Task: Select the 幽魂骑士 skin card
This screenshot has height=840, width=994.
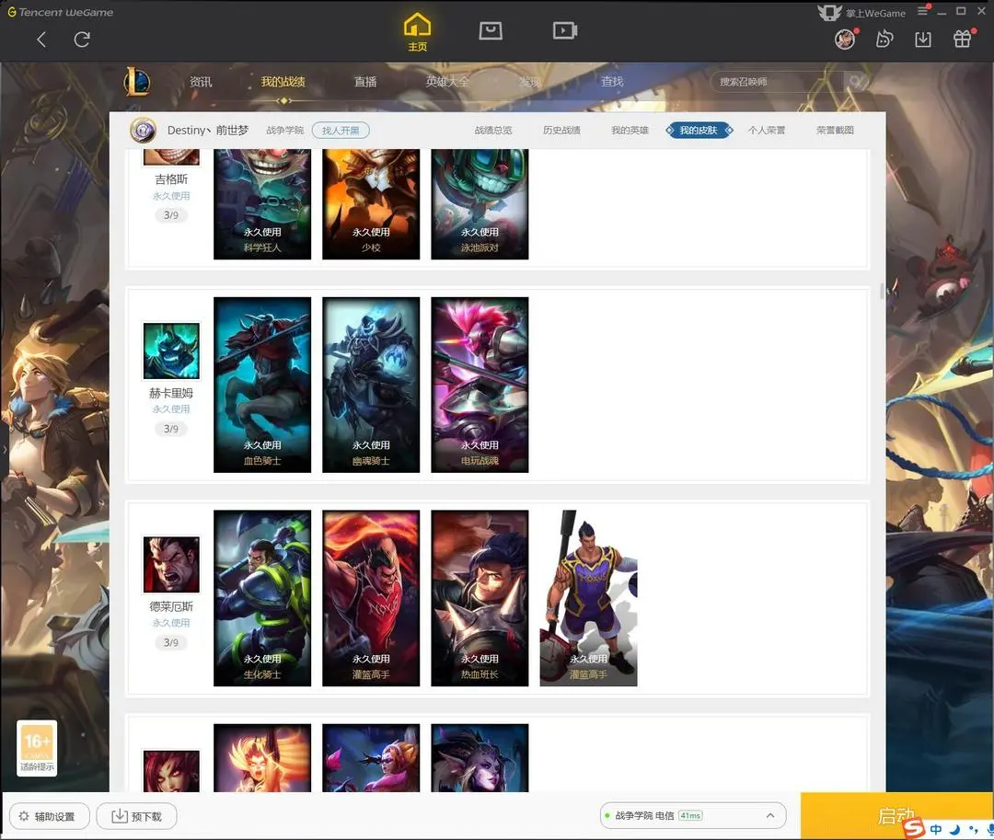Action: click(371, 385)
